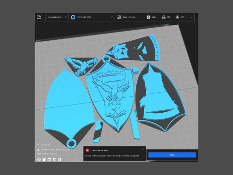The image size is (233, 175).
Task: Select the front view cube icon
Action: (44, 159)
